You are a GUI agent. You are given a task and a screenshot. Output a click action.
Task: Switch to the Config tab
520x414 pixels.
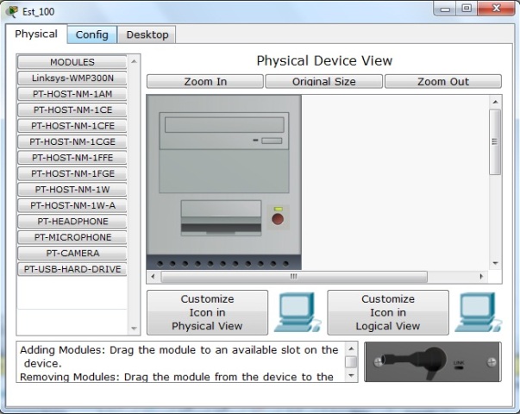click(x=91, y=34)
